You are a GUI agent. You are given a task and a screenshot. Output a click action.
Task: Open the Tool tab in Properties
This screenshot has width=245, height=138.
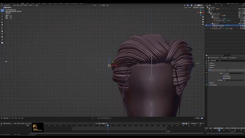point(206,58)
